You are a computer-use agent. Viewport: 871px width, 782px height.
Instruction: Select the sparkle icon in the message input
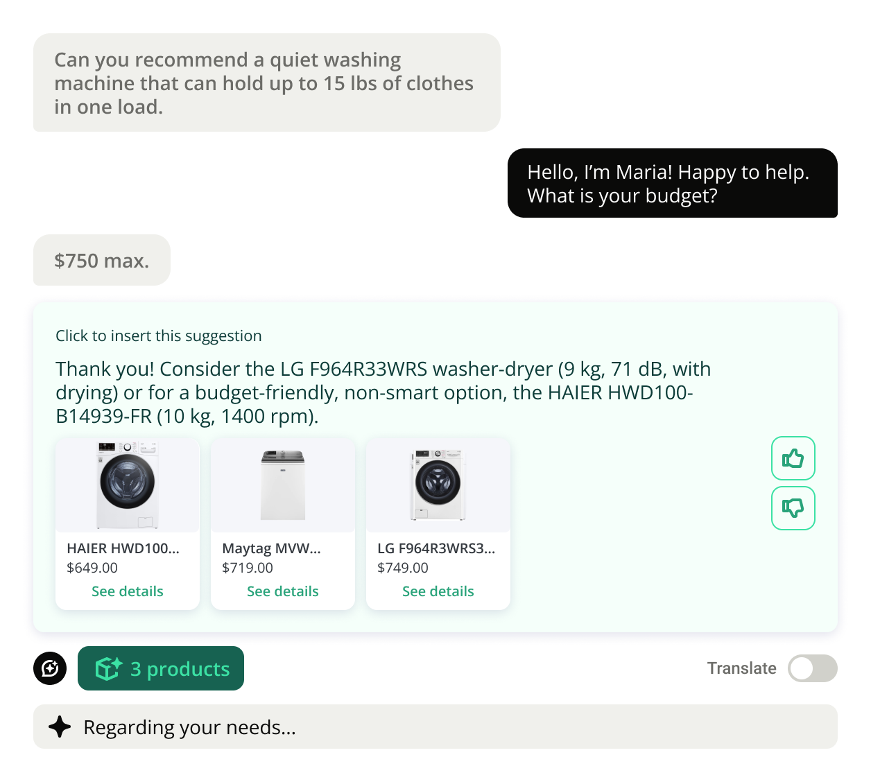click(x=60, y=727)
